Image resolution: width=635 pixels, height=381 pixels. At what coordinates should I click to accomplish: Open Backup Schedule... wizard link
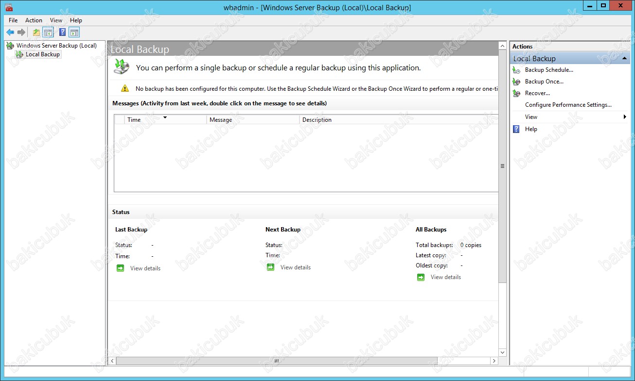[x=549, y=70]
